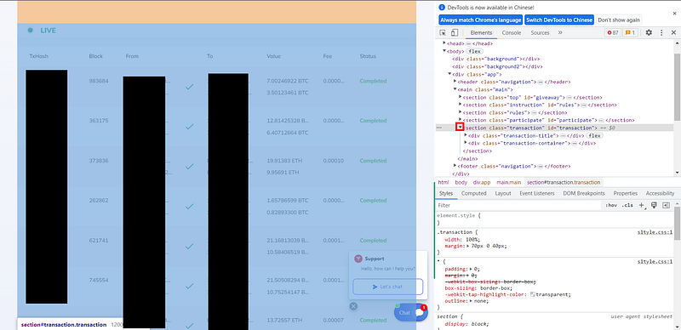681x330 pixels.
Task: Add a new style rule with plus icon
Action: tap(642, 205)
